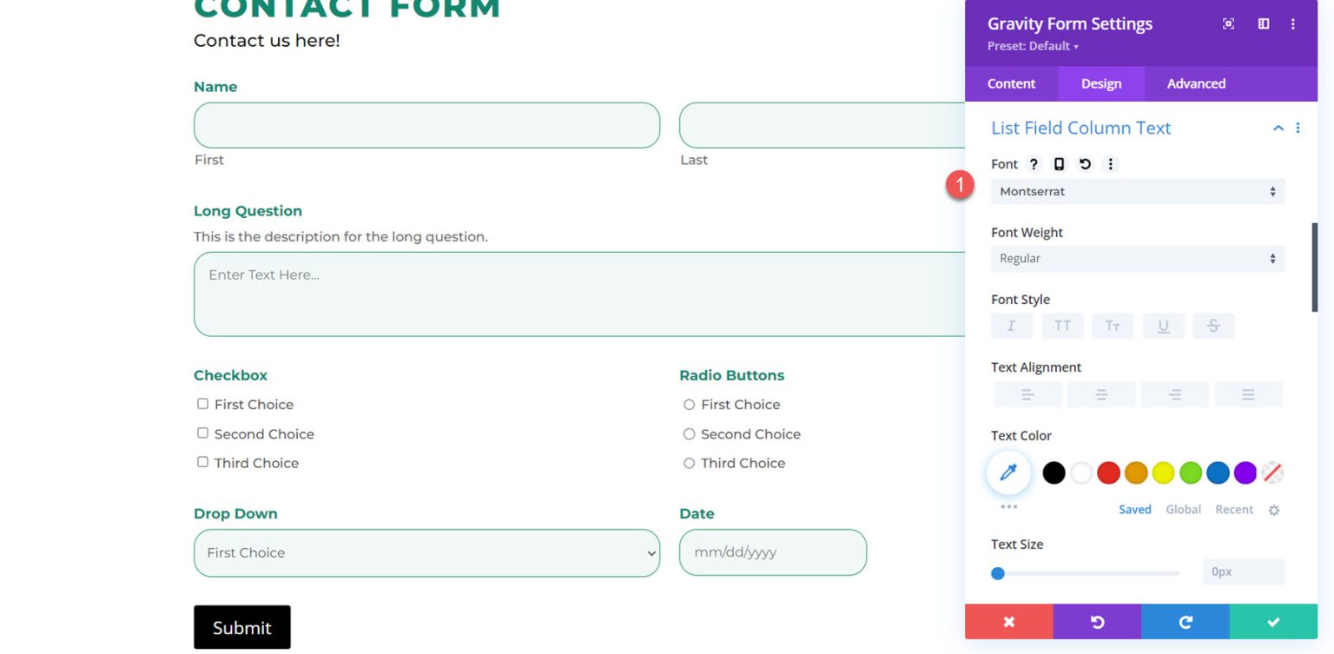1334x654 pixels.
Task: Enable responsive phone settings for Font
Action: point(1058,163)
